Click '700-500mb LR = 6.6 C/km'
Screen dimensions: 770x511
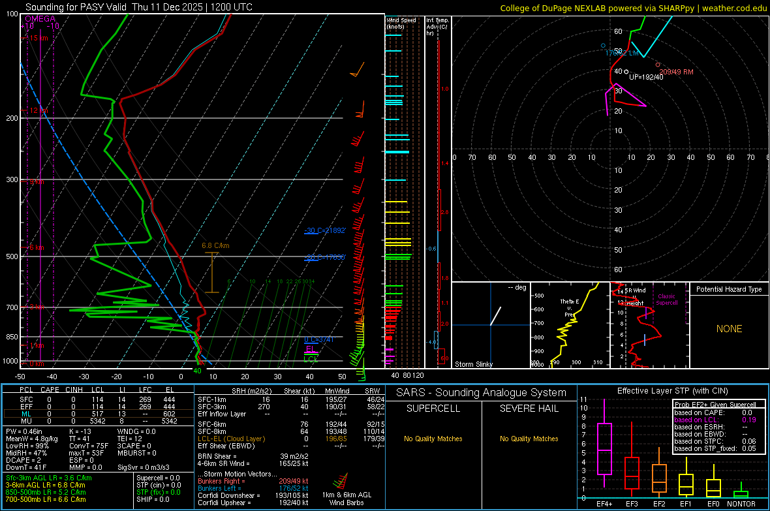(x=46, y=499)
